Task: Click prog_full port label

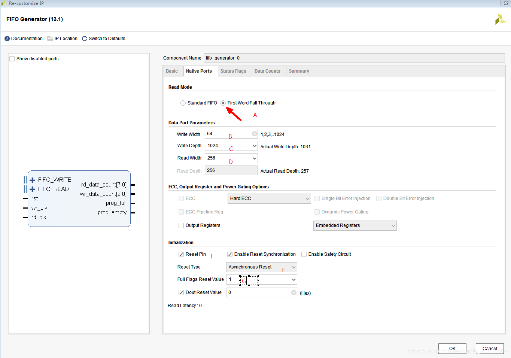Action: 116,203
